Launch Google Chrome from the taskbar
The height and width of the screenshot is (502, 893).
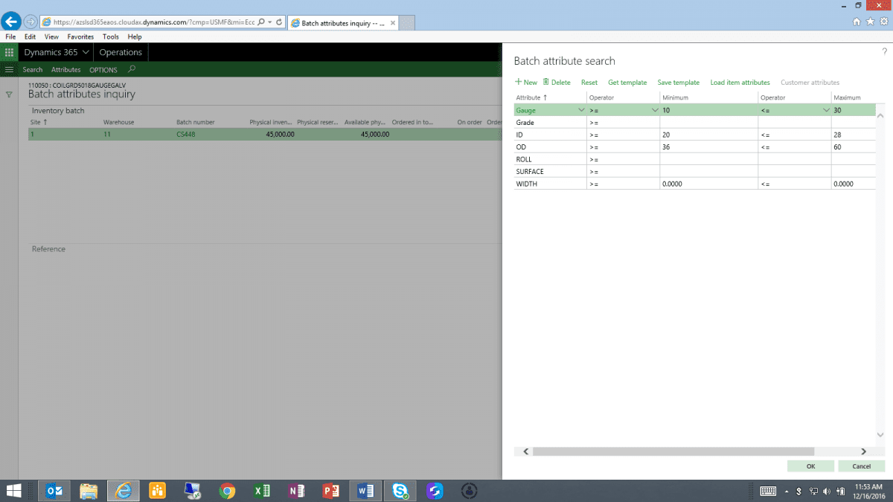[x=227, y=491]
